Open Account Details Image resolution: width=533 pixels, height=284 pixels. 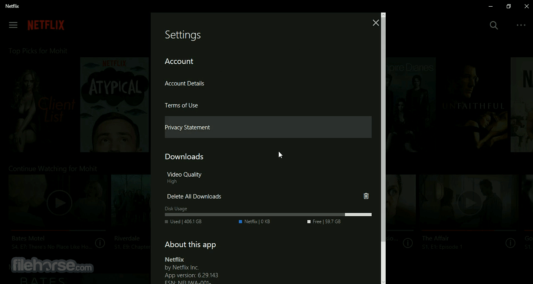[x=268, y=84]
